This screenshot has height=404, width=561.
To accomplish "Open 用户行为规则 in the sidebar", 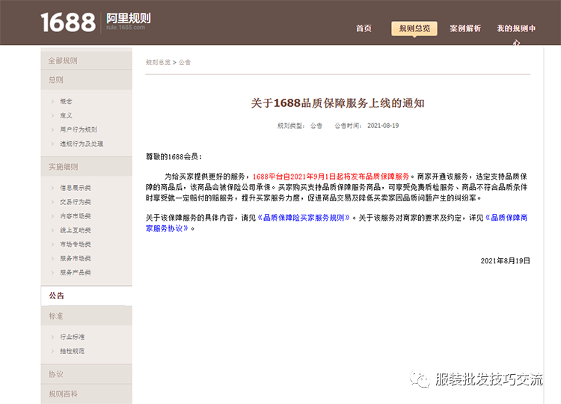I will pyautogui.click(x=79, y=129).
